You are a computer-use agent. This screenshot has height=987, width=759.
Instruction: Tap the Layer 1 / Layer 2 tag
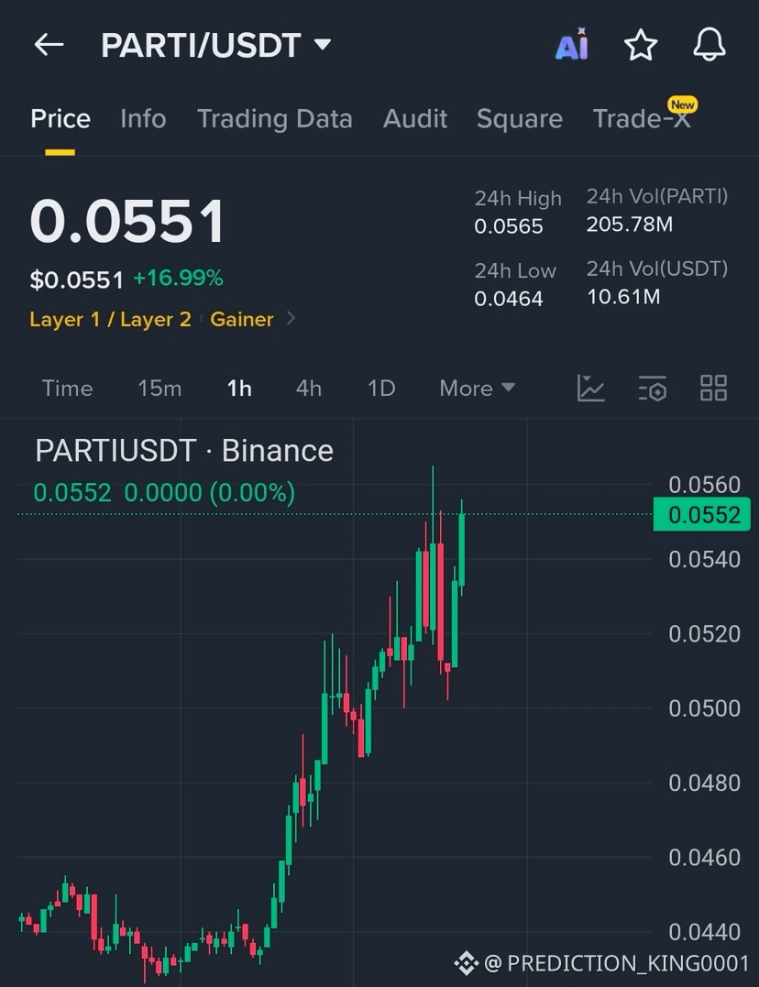pyautogui.click(x=110, y=319)
